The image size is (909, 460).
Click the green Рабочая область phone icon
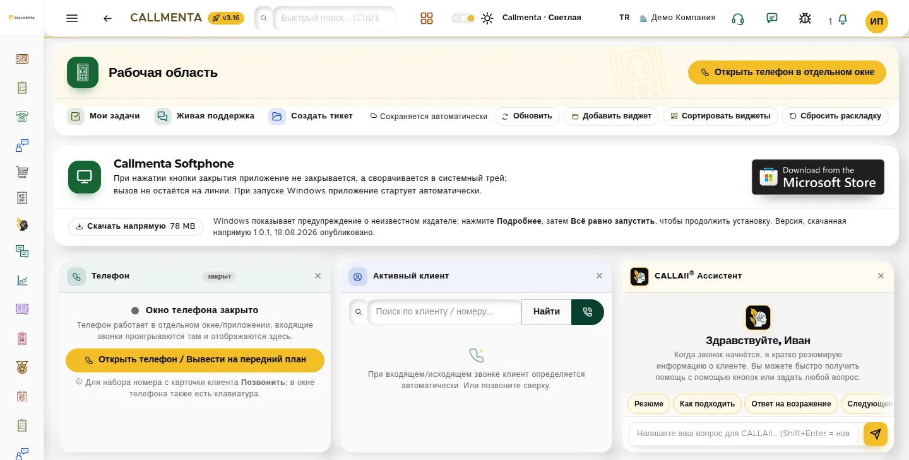[83, 72]
